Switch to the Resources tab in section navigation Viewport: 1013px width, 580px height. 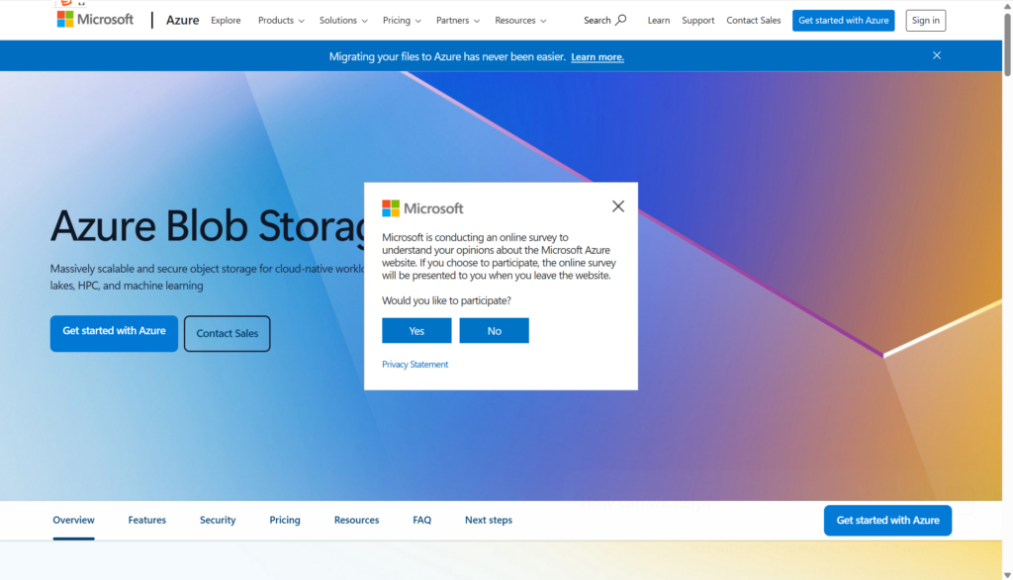(356, 520)
